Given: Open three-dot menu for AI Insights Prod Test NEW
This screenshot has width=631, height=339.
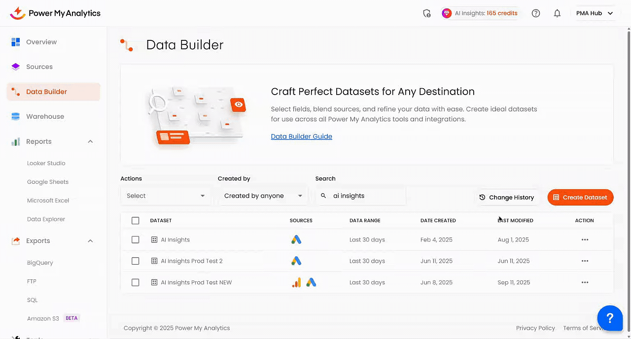Looking at the screenshot, I should coord(585,283).
